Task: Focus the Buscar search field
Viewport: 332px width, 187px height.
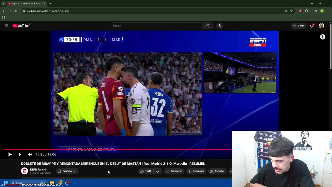Action: pos(156,26)
